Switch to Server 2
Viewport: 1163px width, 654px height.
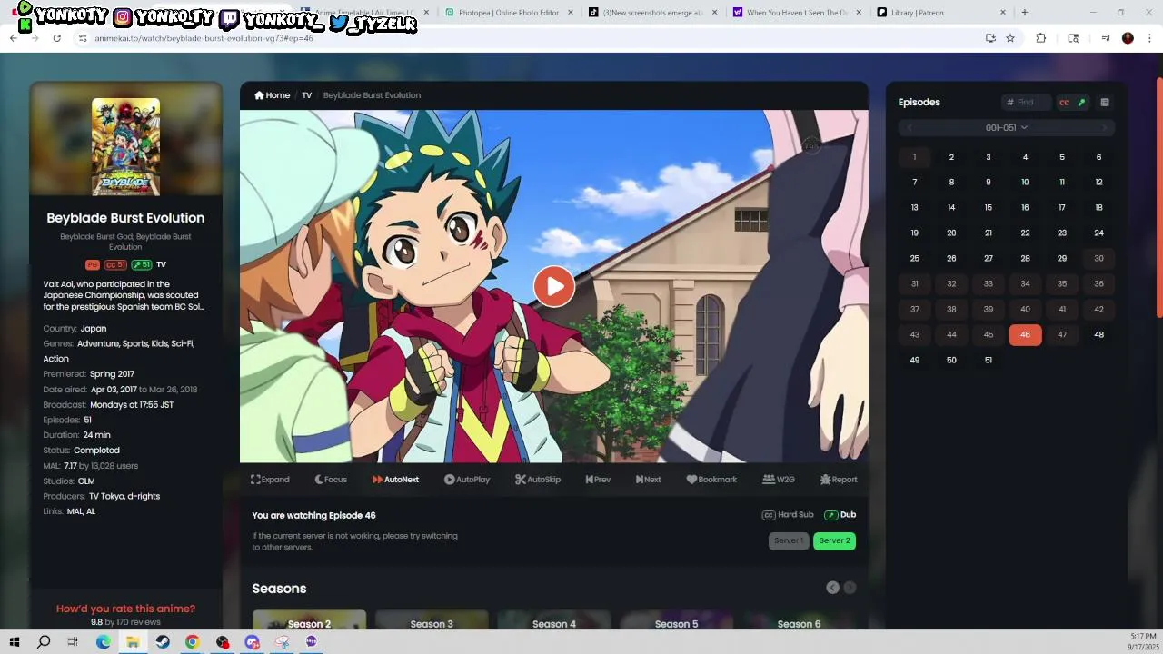pyautogui.click(x=834, y=540)
